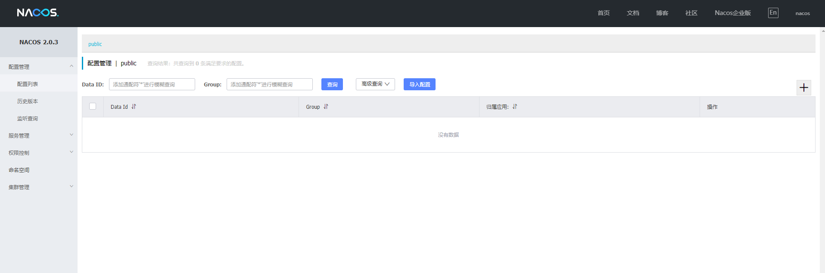This screenshot has height=273, width=825.
Task: Sort table by Data Id column icon
Action: tap(134, 107)
